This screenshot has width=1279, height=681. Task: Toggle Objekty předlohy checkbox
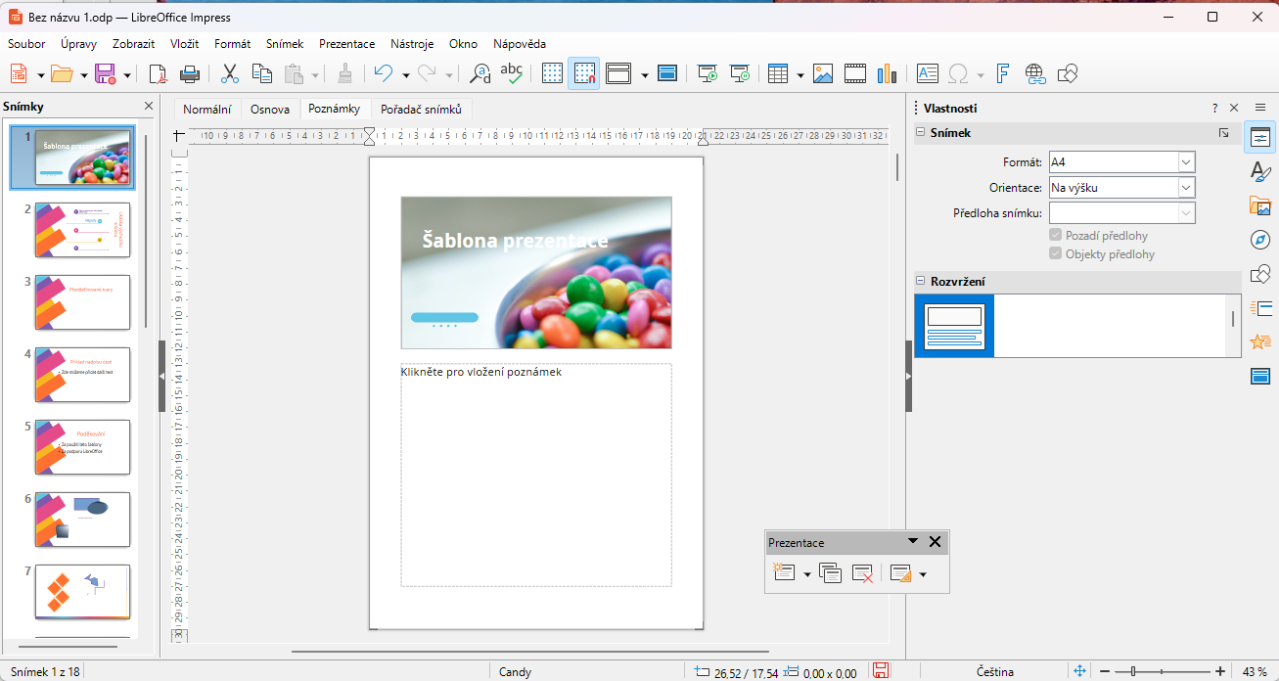(1056, 254)
